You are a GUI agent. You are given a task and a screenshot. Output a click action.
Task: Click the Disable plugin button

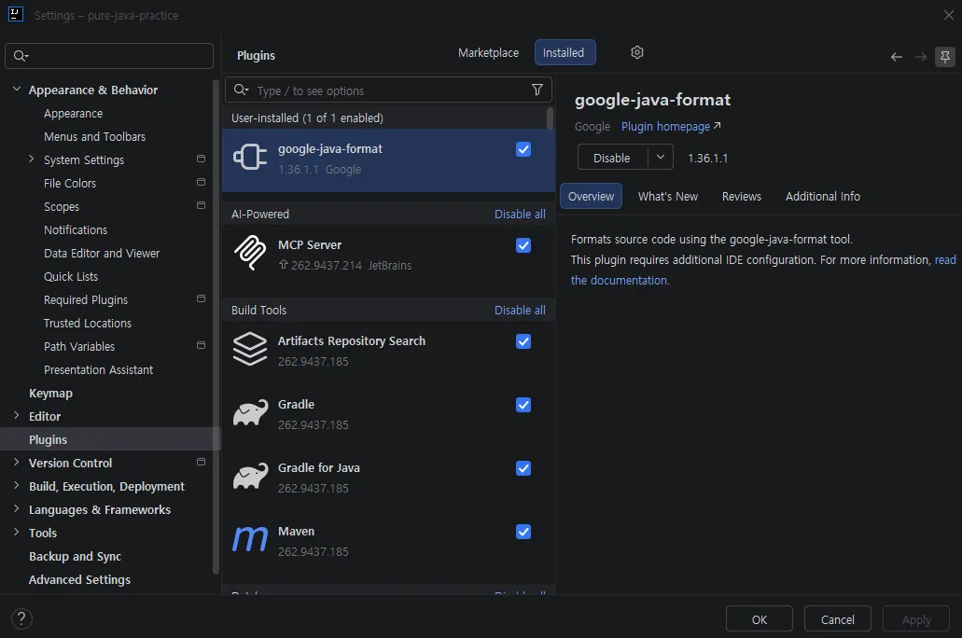[612, 158]
